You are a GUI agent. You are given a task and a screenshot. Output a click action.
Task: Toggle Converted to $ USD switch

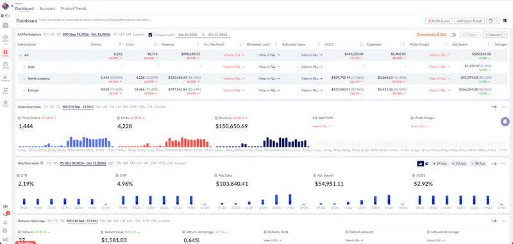click(x=453, y=35)
